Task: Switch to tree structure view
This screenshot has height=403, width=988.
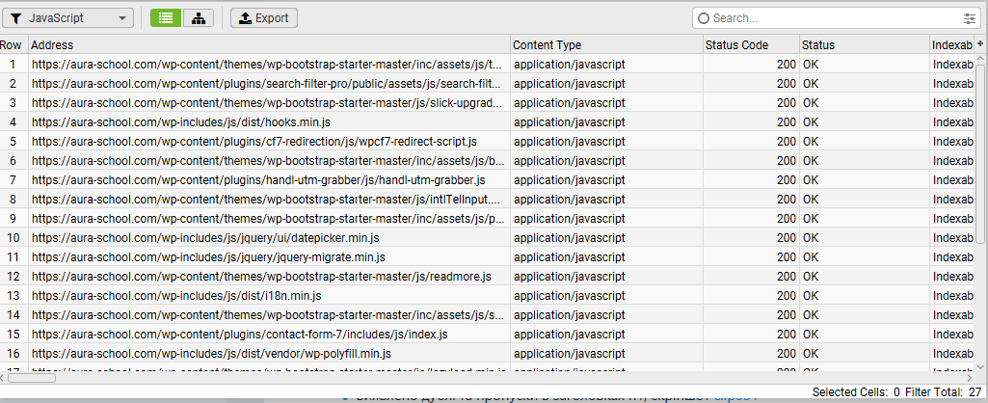Action: 199,18
